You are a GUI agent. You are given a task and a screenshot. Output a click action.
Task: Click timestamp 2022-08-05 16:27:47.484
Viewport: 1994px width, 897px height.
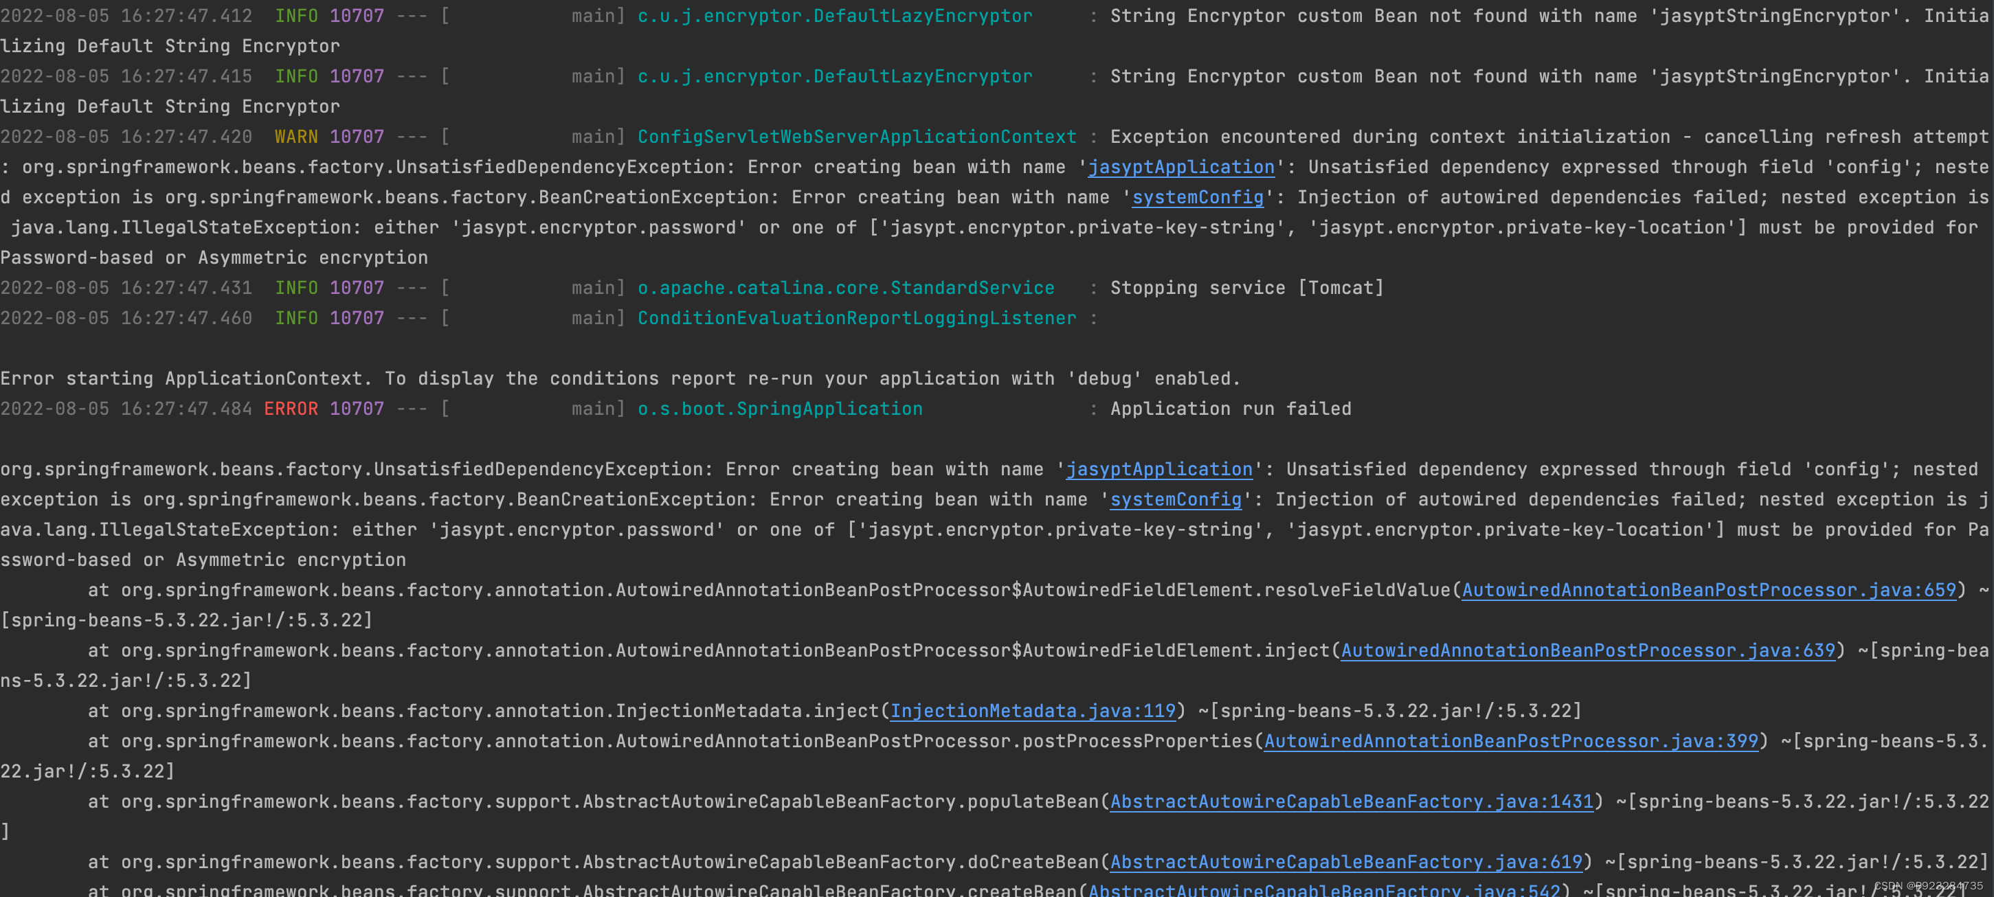(x=126, y=409)
